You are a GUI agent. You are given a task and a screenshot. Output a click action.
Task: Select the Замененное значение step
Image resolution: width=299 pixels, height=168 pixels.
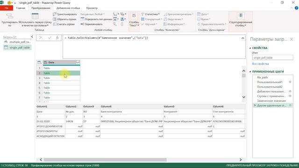pyautogui.click(x=271, y=101)
